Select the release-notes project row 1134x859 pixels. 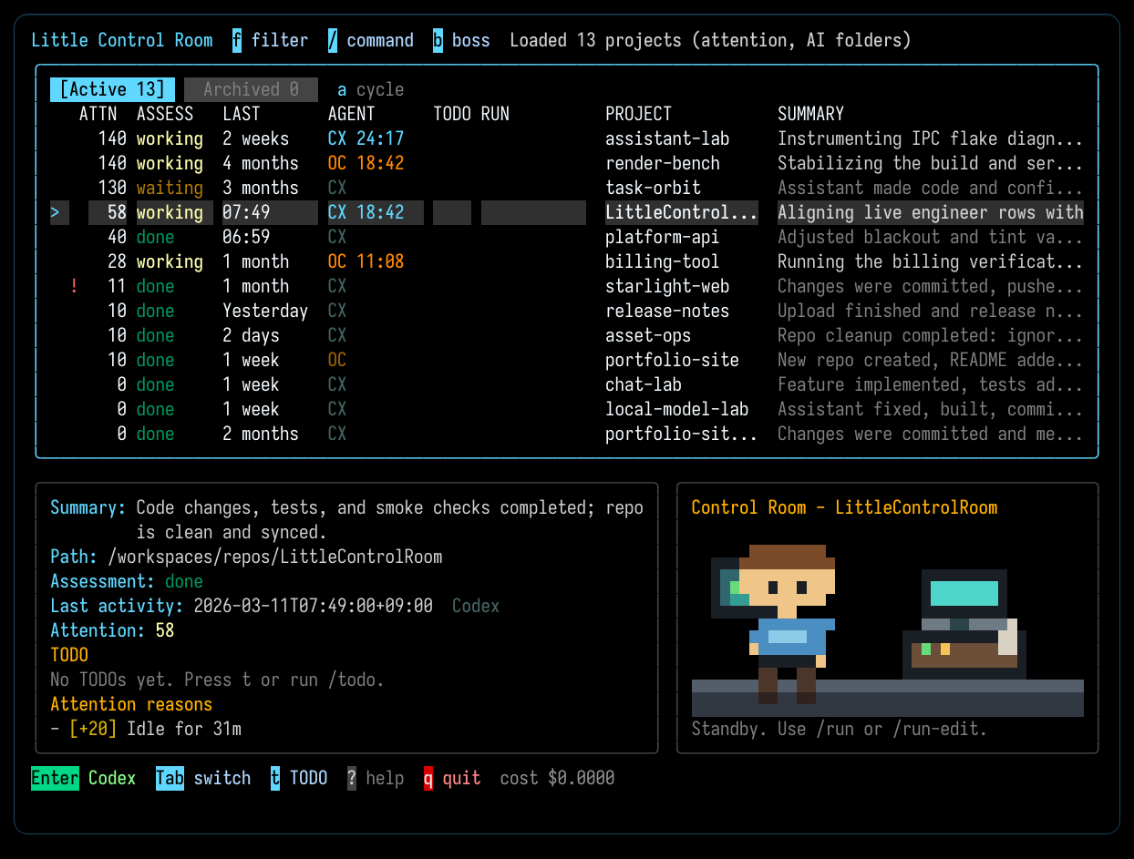(x=567, y=311)
